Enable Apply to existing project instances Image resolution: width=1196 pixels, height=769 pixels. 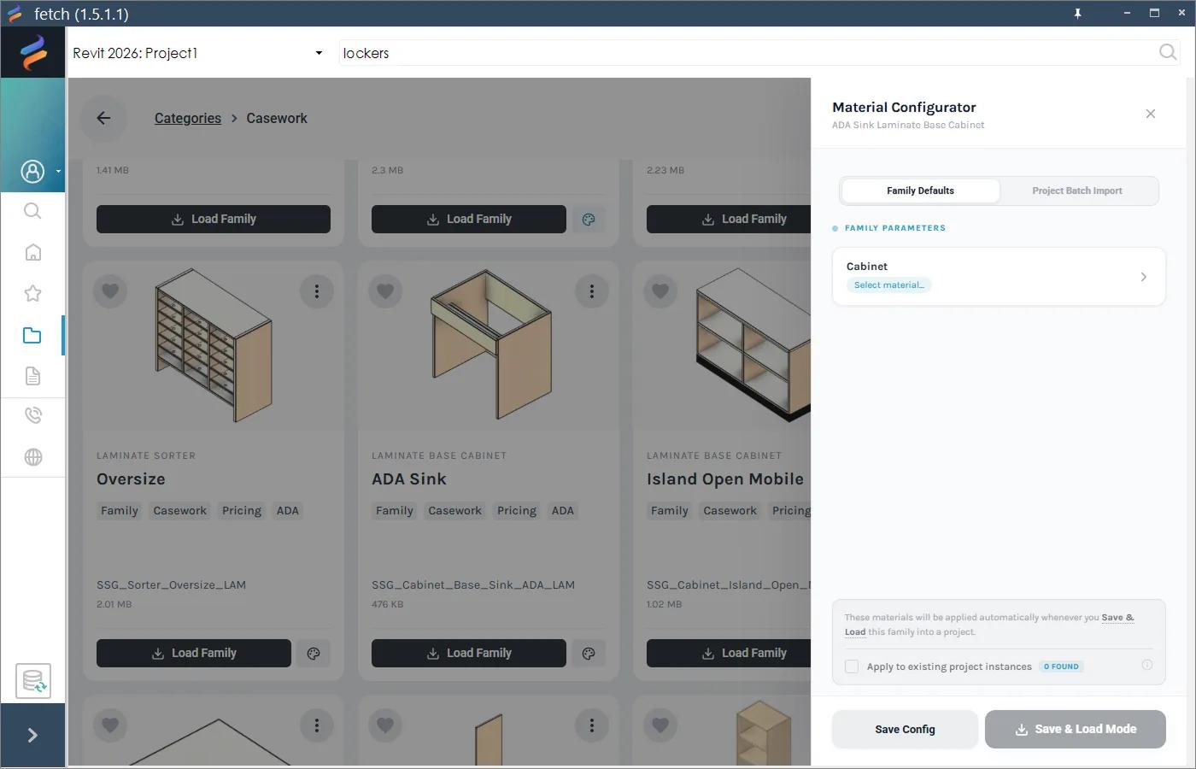(x=852, y=666)
